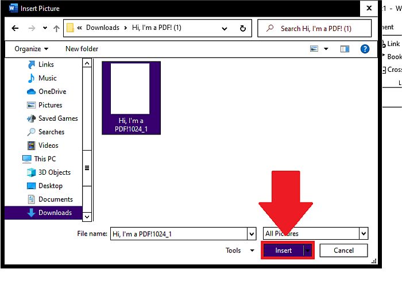Select Videos in the sidebar
The image size is (402, 288).
(x=42, y=145)
